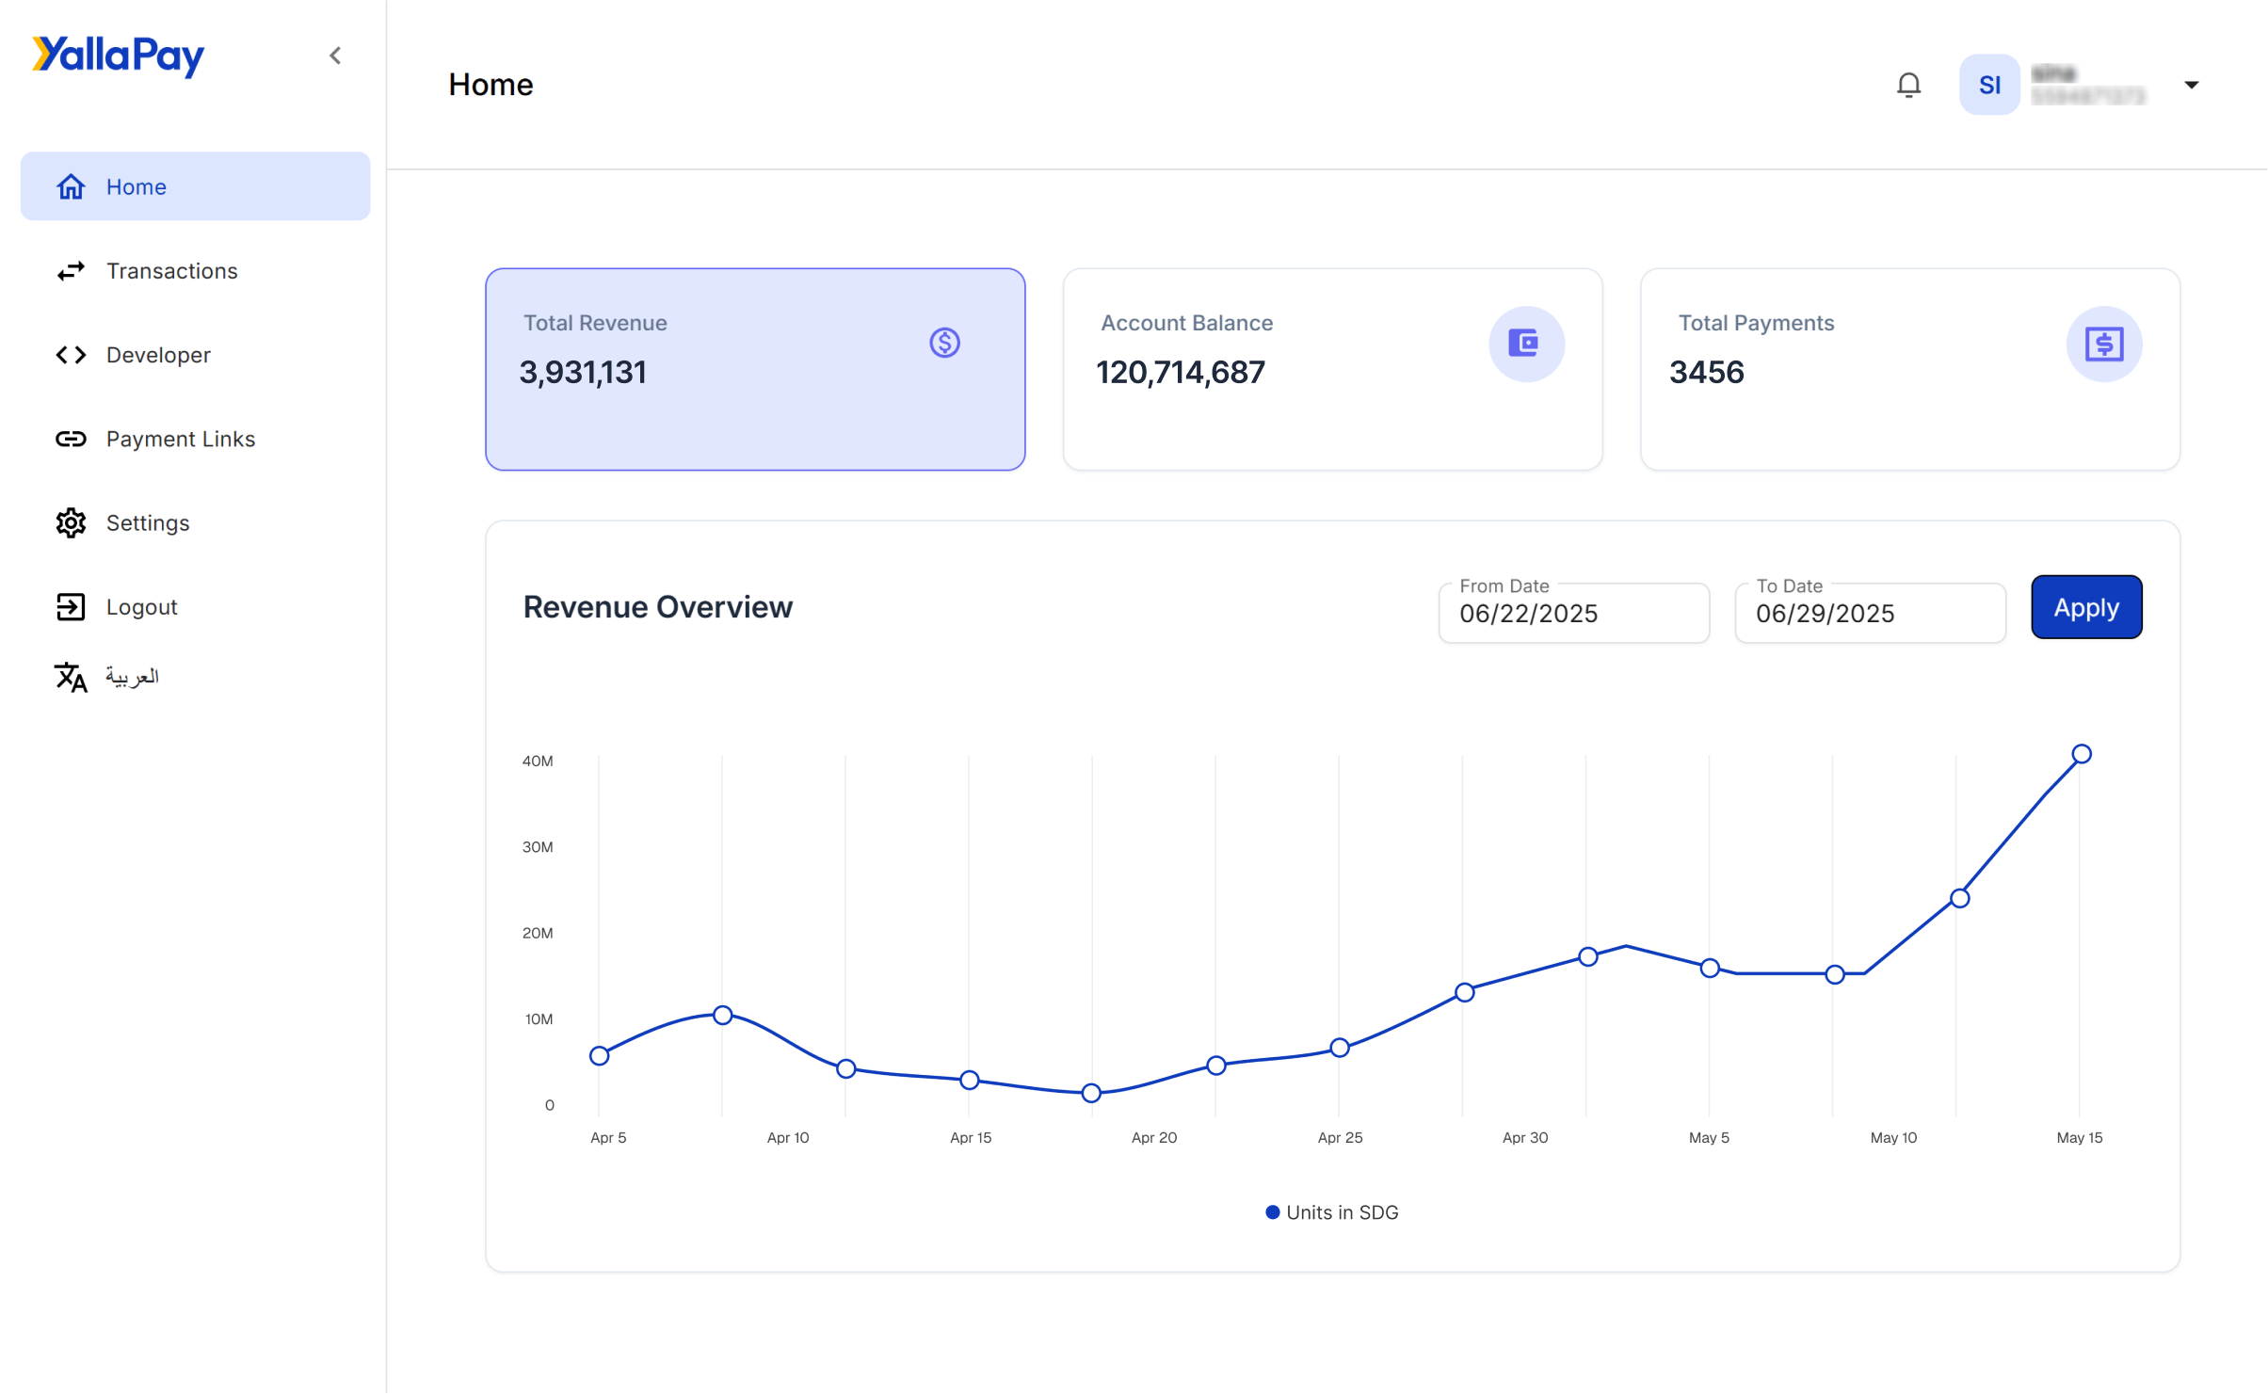Image resolution: width=2268 pixels, height=1395 pixels.
Task: Click the Settings gear icon in sidebar
Action: [x=71, y=522]
